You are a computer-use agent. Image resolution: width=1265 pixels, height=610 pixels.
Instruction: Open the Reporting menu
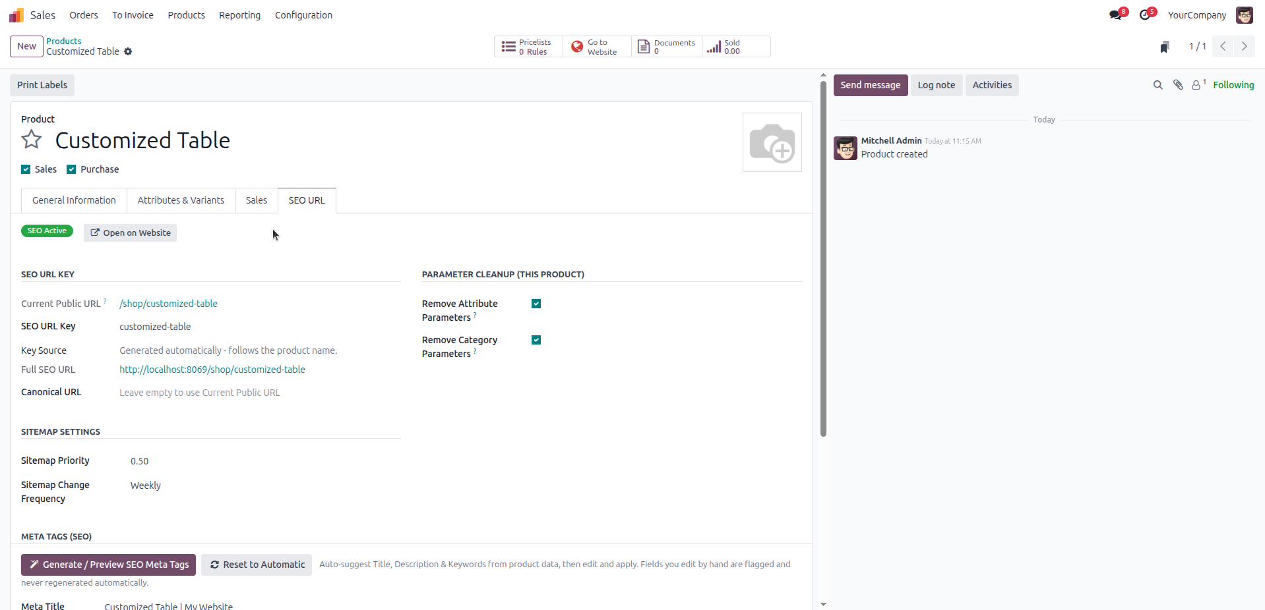(239, 15)
